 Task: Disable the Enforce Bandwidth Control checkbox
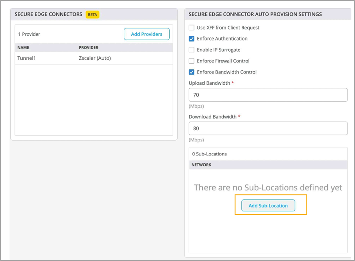tap(192, 72)
